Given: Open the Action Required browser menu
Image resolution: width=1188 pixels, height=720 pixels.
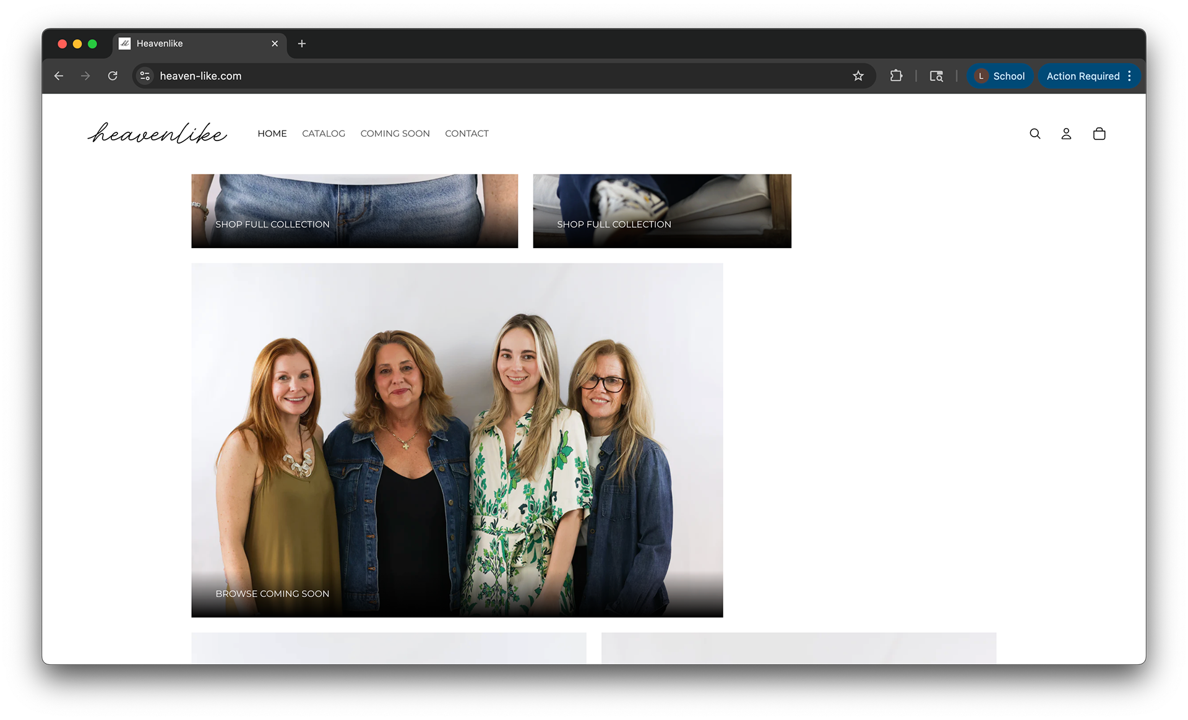Looking at the screenshot, I should pyautogui.click(x=1088, y=76).
